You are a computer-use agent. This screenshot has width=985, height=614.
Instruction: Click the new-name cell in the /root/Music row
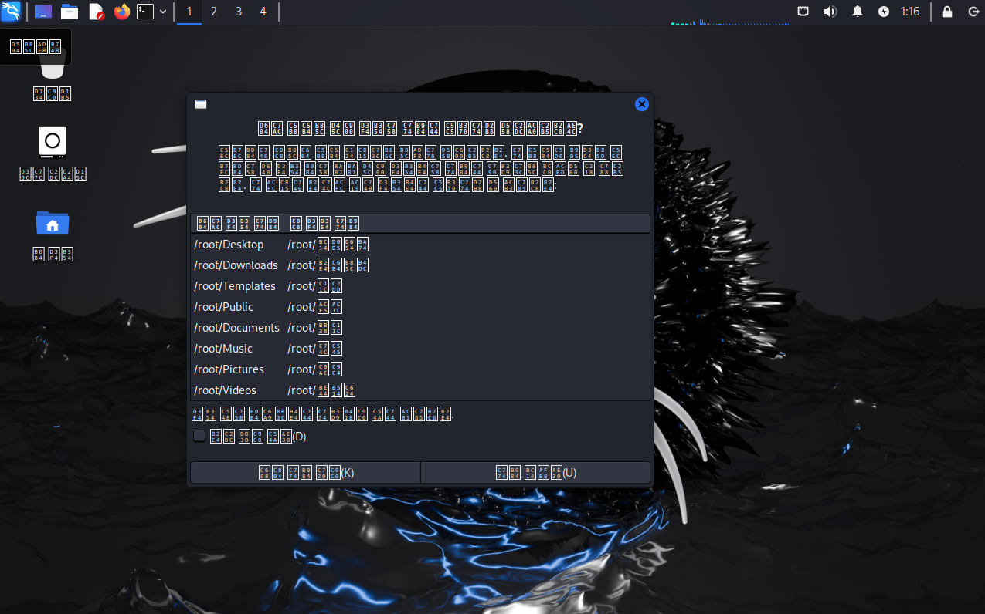[x=315, y=349]
